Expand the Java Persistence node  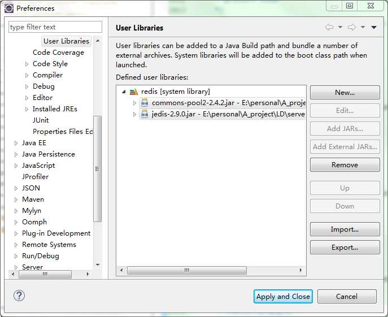coord(16,154)
